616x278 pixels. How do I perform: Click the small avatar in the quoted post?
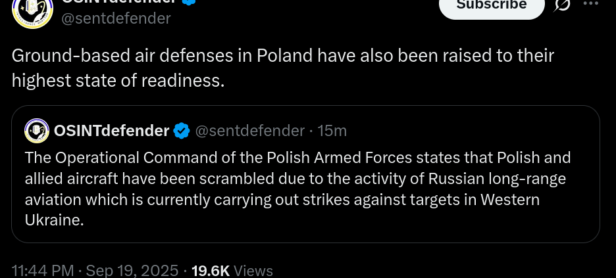pos(37,131)
